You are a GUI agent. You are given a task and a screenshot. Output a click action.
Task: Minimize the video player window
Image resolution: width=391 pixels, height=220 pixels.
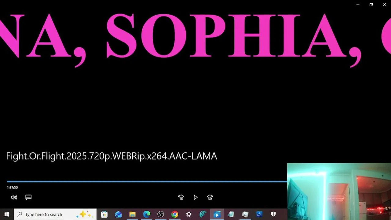pyautogui.click(x=358, y=5)
